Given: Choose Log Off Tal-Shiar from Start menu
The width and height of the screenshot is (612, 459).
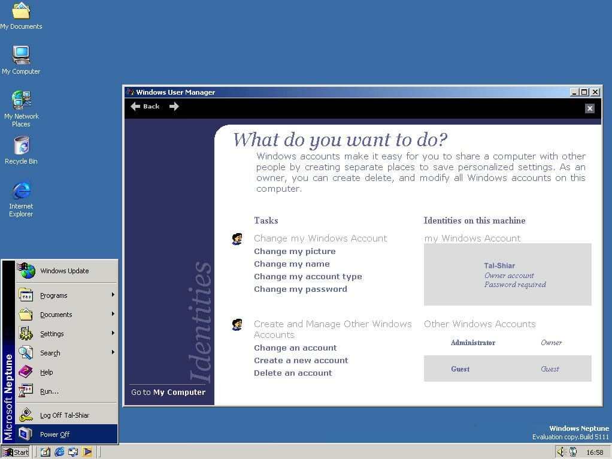Looking at the screenshot, I should 64,415.
